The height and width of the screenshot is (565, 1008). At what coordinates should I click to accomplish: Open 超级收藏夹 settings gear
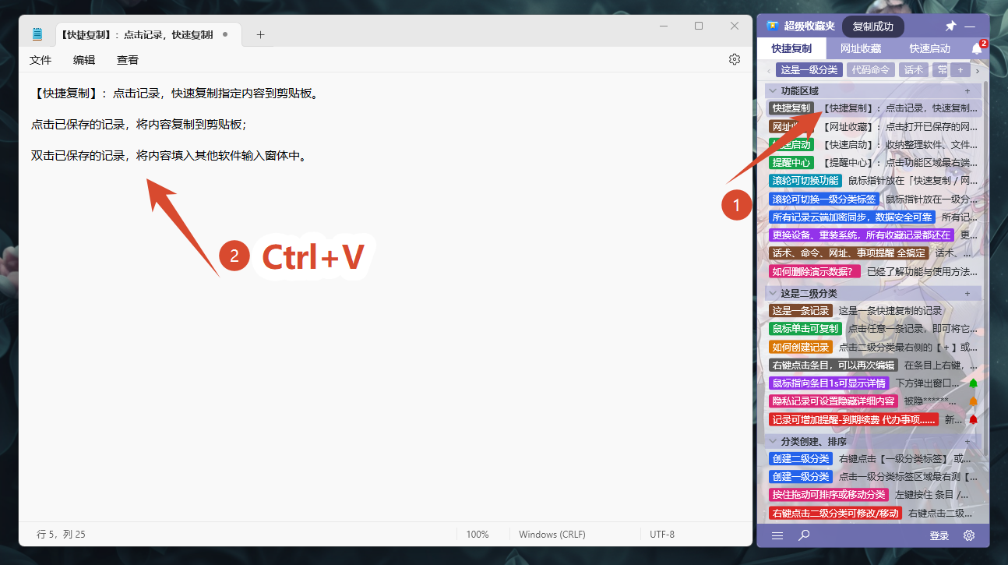pyautogui.click(x=969, y=535)
